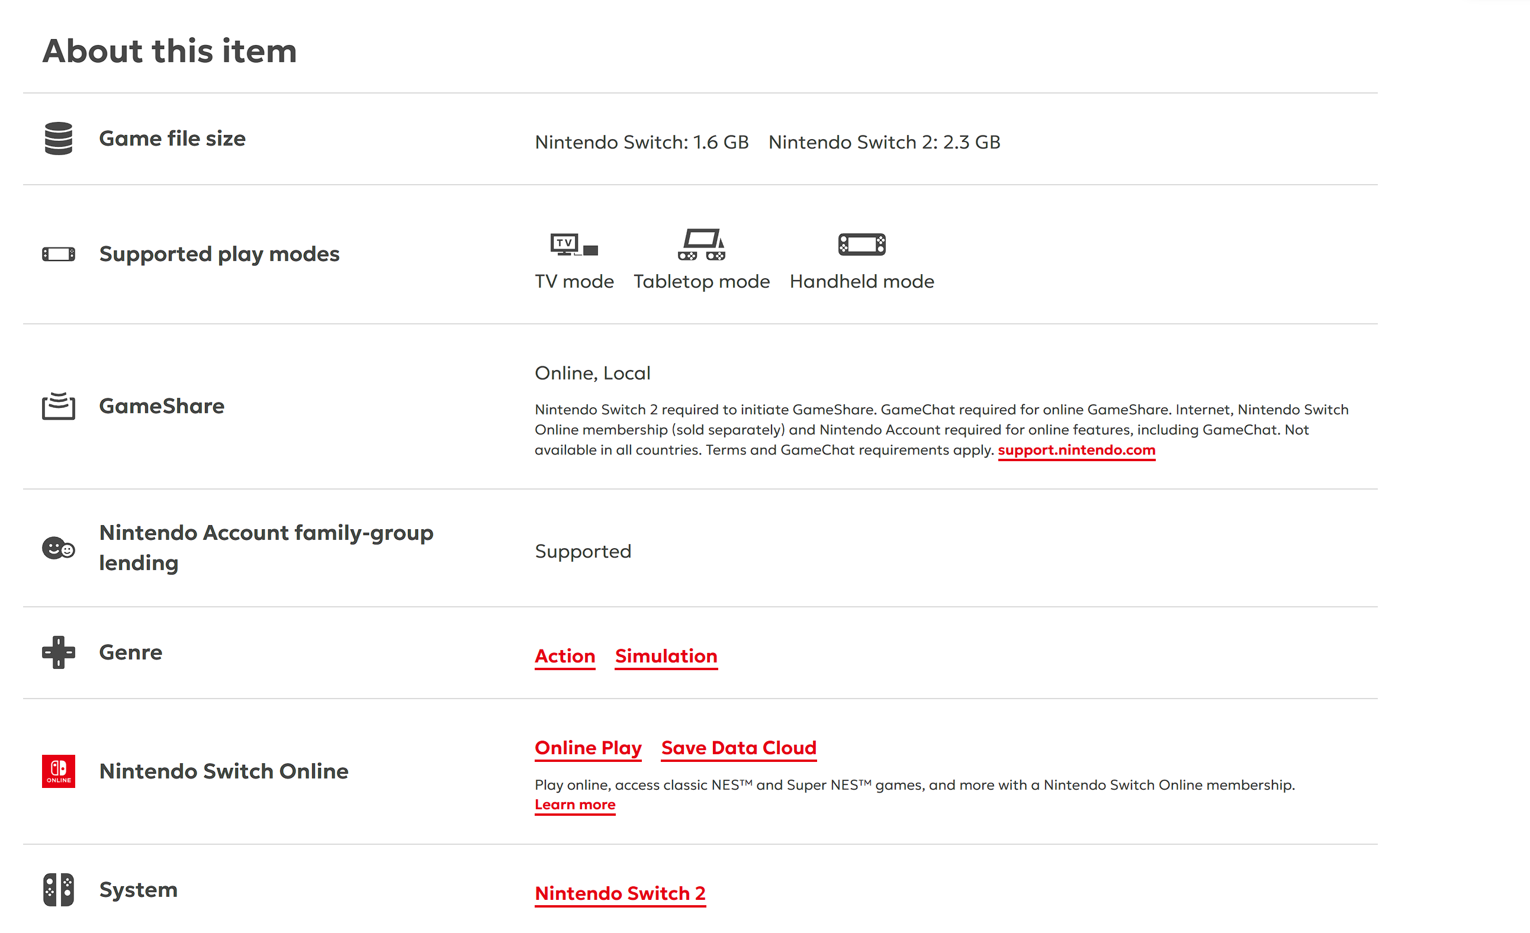The width and height of the screenshot is (1530, 933).
Task: Click the GameShare icon
Action: point(59,406)
